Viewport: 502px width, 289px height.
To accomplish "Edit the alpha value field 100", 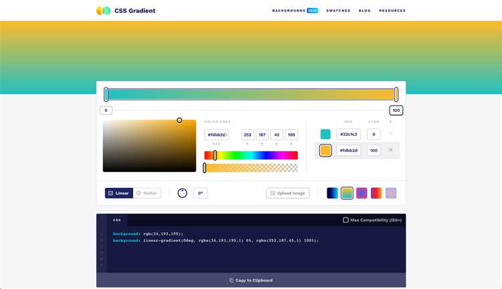I will coord(291,134).
